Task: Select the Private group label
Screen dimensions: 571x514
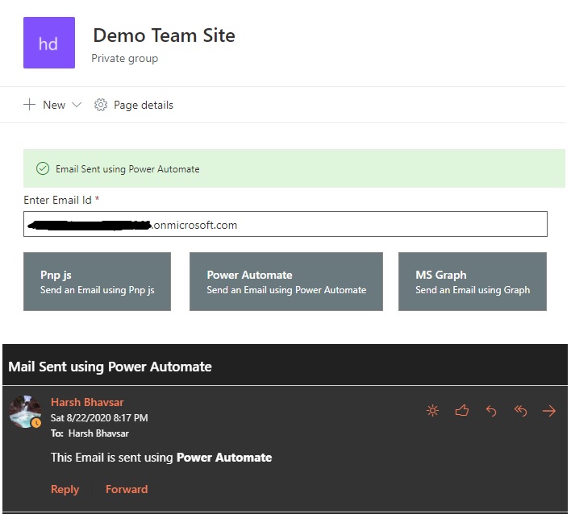Action: [124, 58]
